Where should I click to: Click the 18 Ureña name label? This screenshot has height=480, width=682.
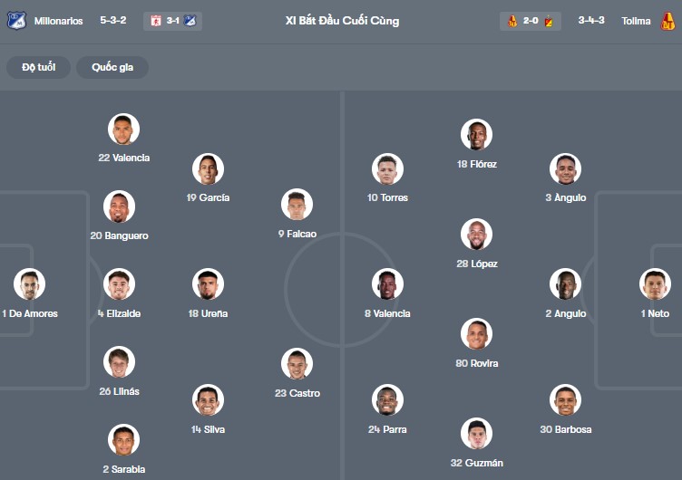208,313
